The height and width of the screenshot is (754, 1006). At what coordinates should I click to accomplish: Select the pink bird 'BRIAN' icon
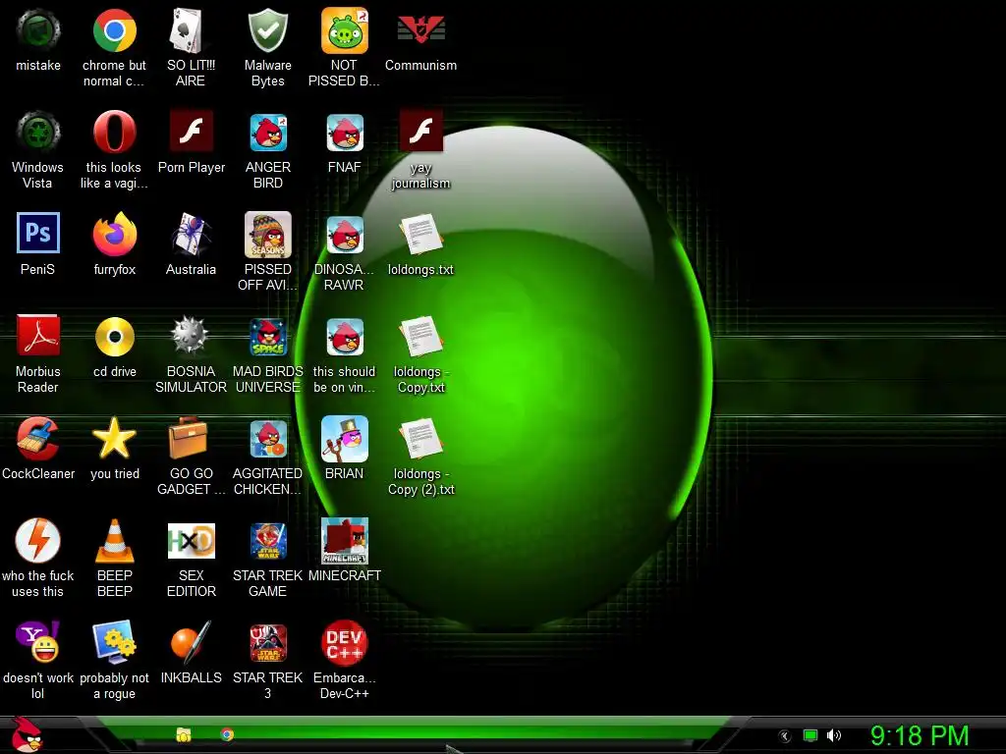click(344, 439)
